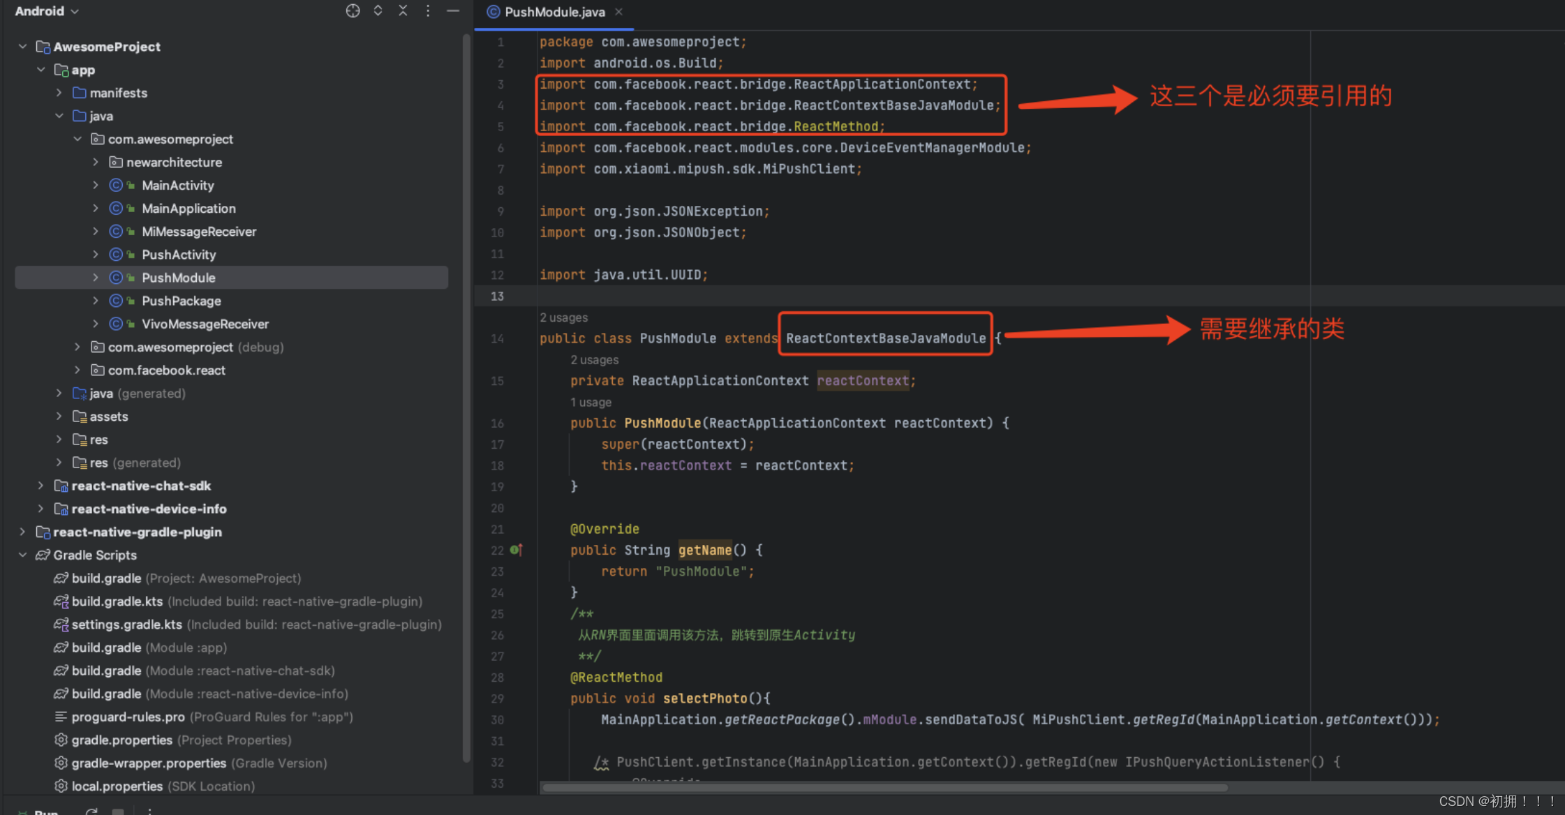
Task: Click the gear icon beside gradle.properties
Action: (x=61, y=740)
